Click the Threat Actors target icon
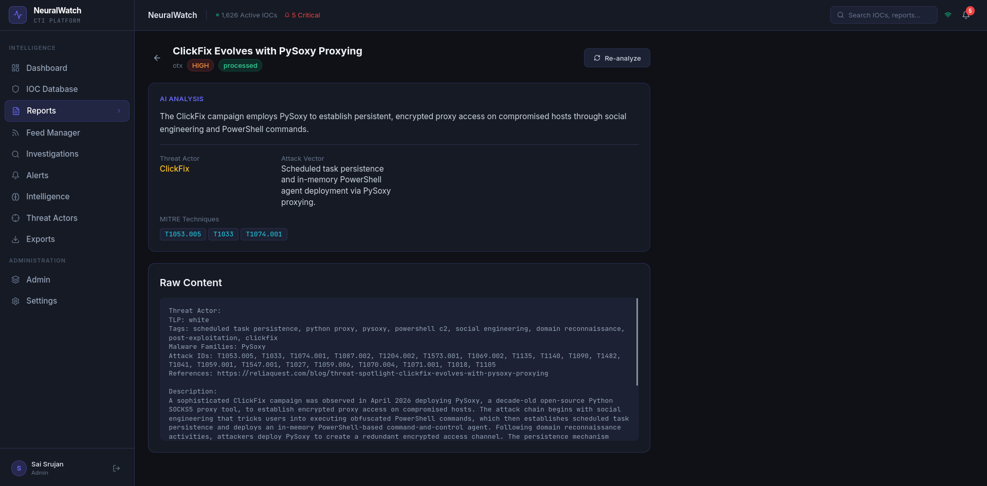This screenshot has height=486, width=987. (15, 218)
